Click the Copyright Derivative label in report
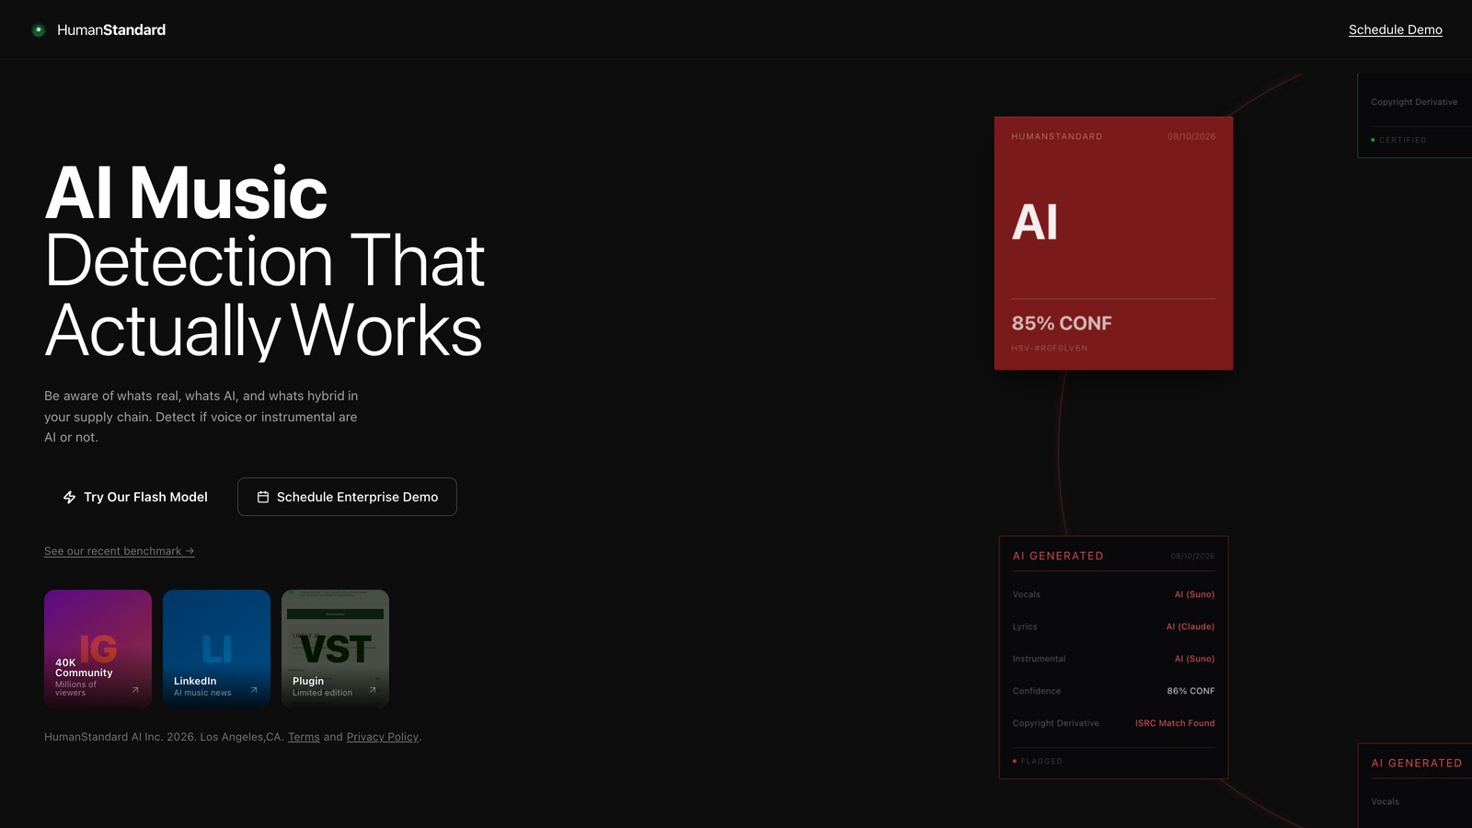 (1055, 723)
